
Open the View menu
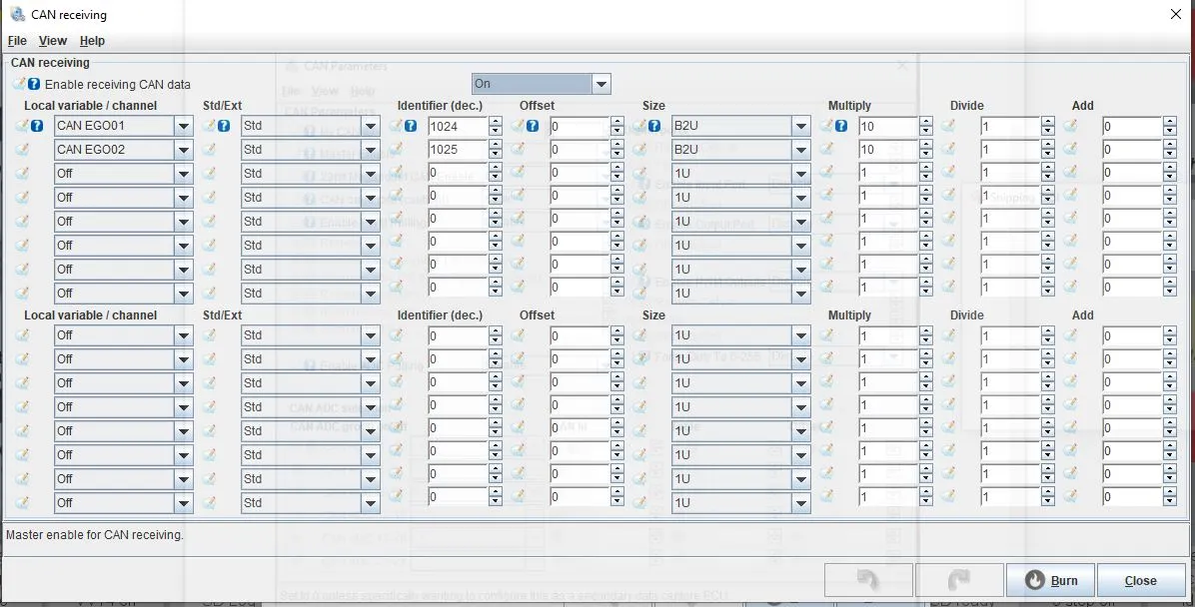tap(53, 41)
